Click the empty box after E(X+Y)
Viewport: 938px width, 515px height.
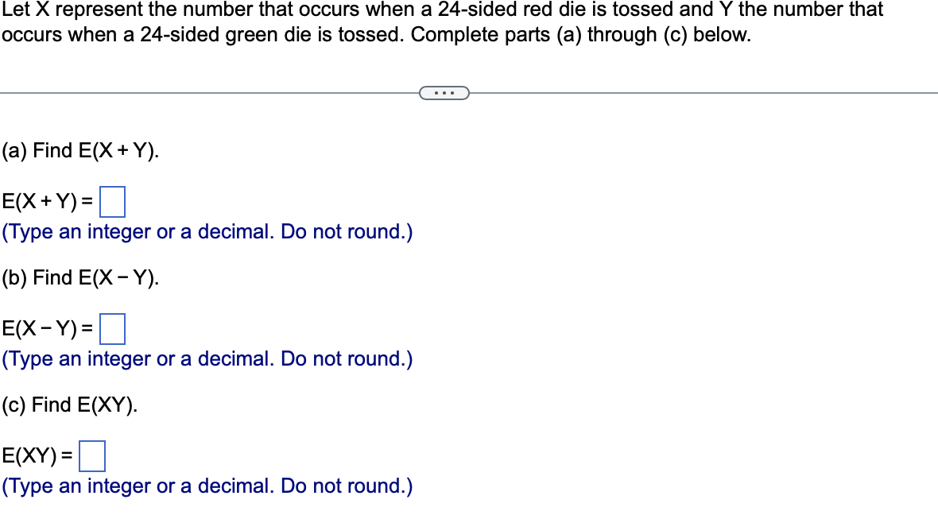point(112,203)
